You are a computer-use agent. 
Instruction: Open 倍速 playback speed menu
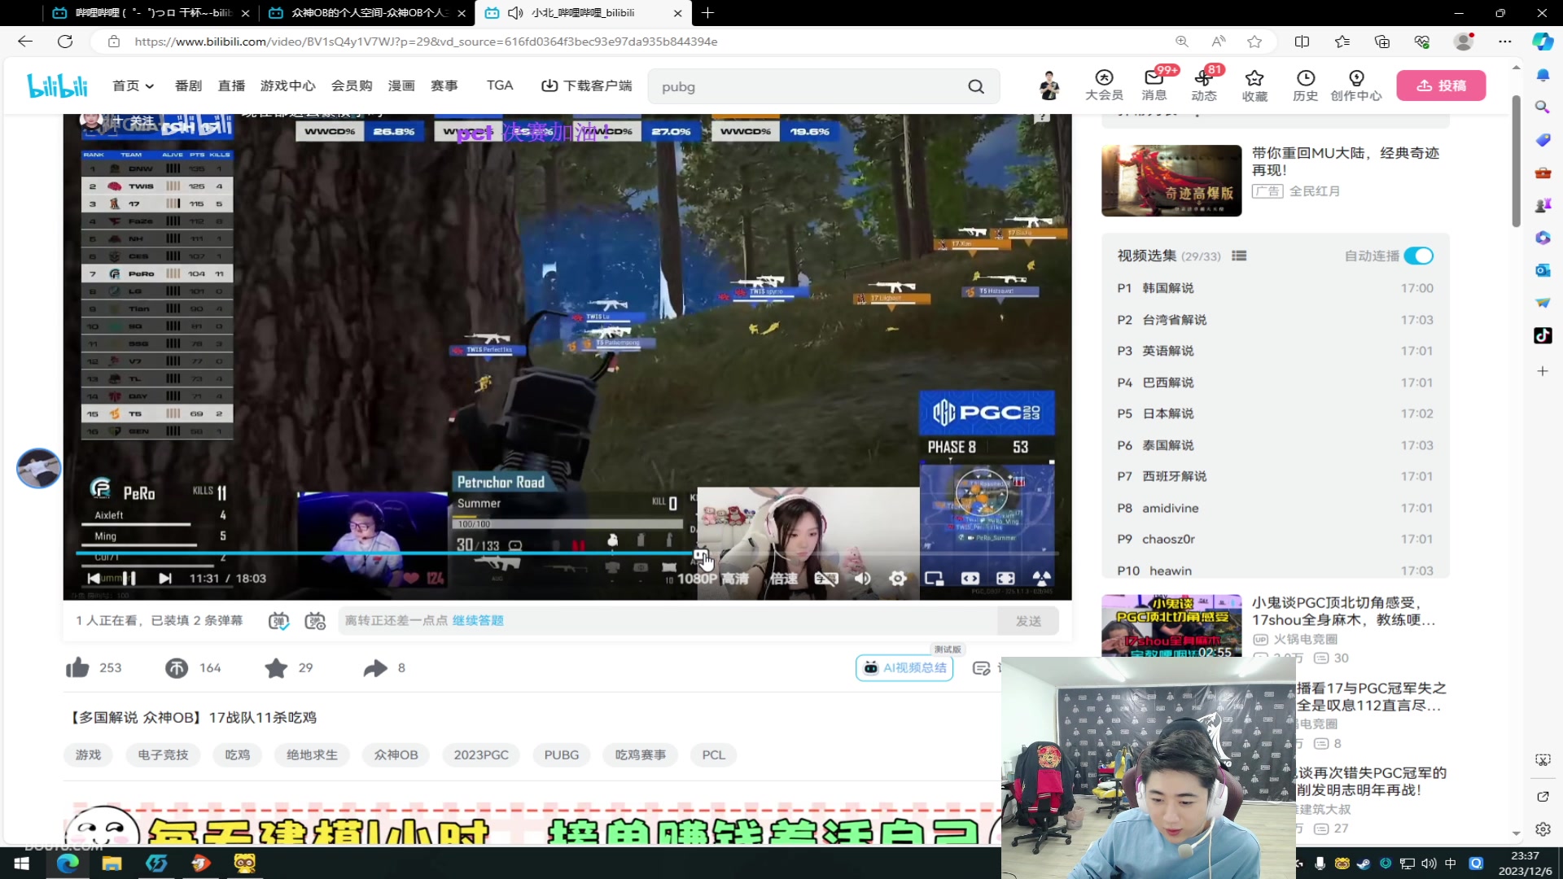pyautogui.click(x=783, y=579)
